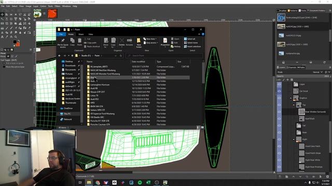Screen dimensions: 332x186
Task: Toggle lock pixels brush icon
Action: pos(284,80)
